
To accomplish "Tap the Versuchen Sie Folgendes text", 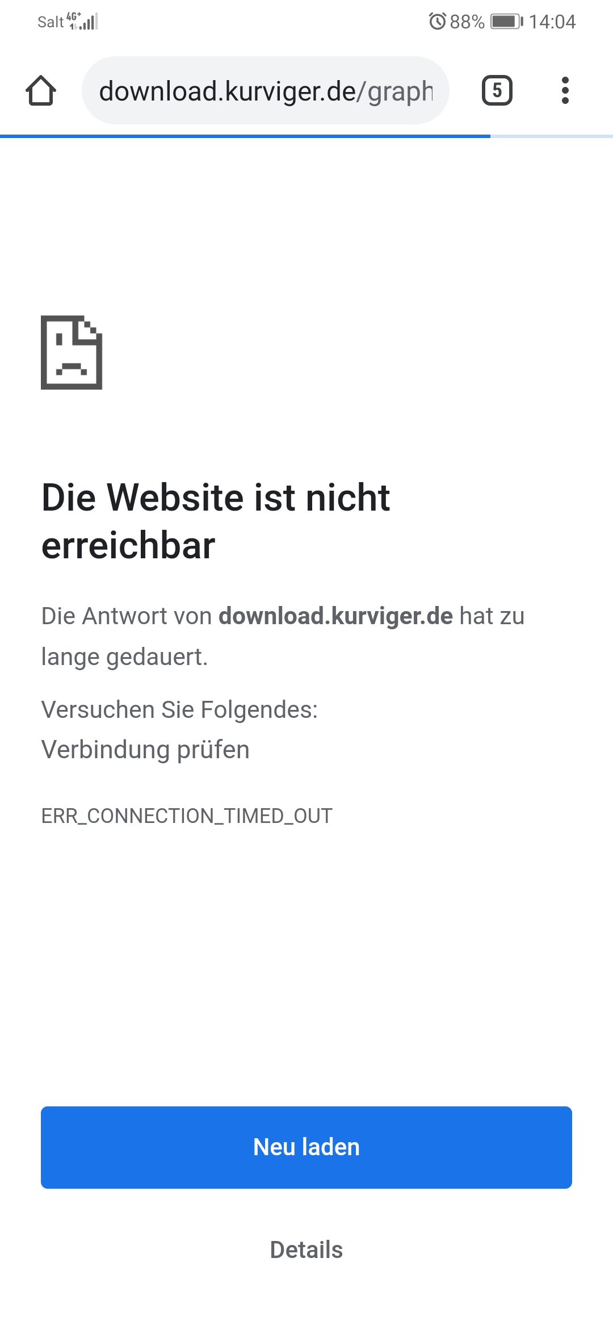I will tap(180, 709).
